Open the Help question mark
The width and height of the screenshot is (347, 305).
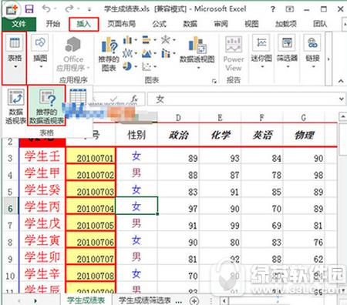point(273,9)
